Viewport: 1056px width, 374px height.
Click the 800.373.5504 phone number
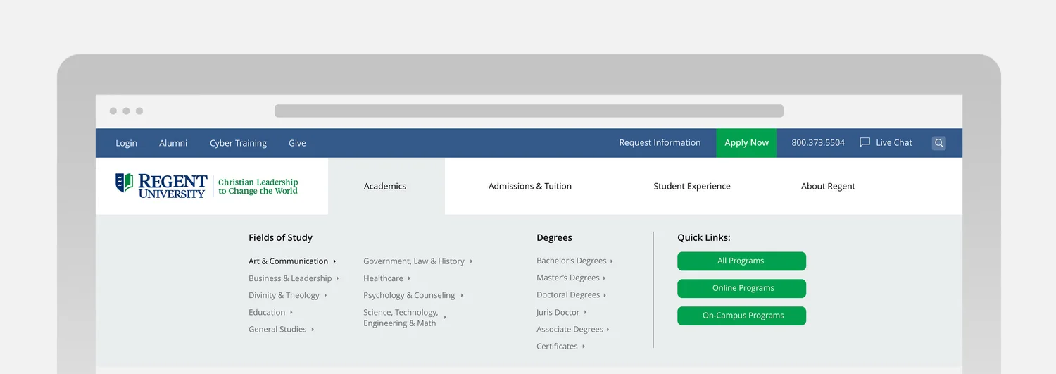(x=818, y=142)
